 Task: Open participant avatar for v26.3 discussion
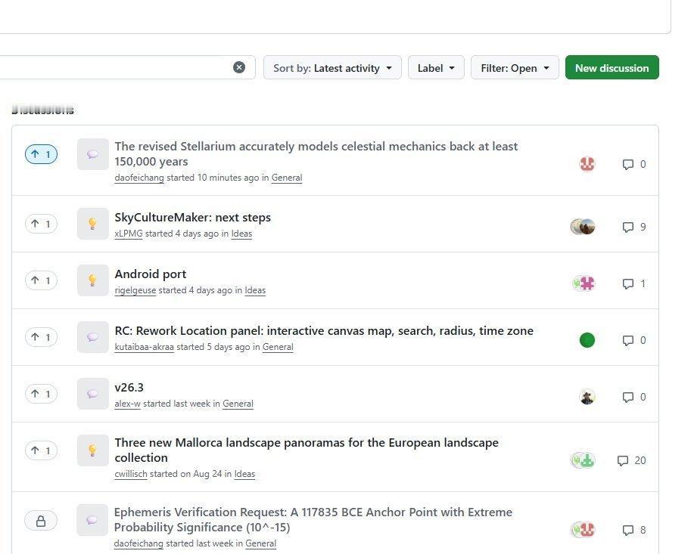click(x=587, y=397)
